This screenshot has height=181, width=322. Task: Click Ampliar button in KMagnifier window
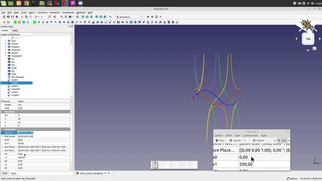[235, 141]
